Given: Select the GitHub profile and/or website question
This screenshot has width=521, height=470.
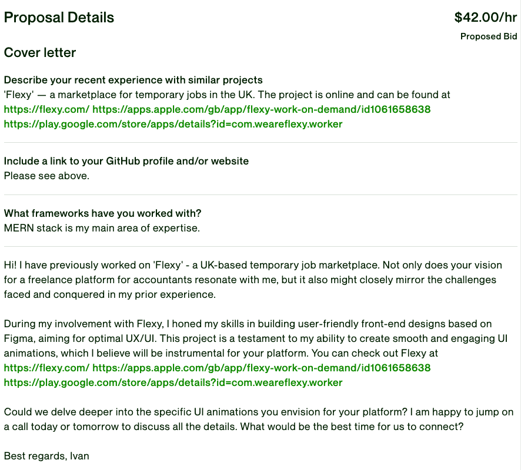Looking at the screenshot, I should coord(126,161).
